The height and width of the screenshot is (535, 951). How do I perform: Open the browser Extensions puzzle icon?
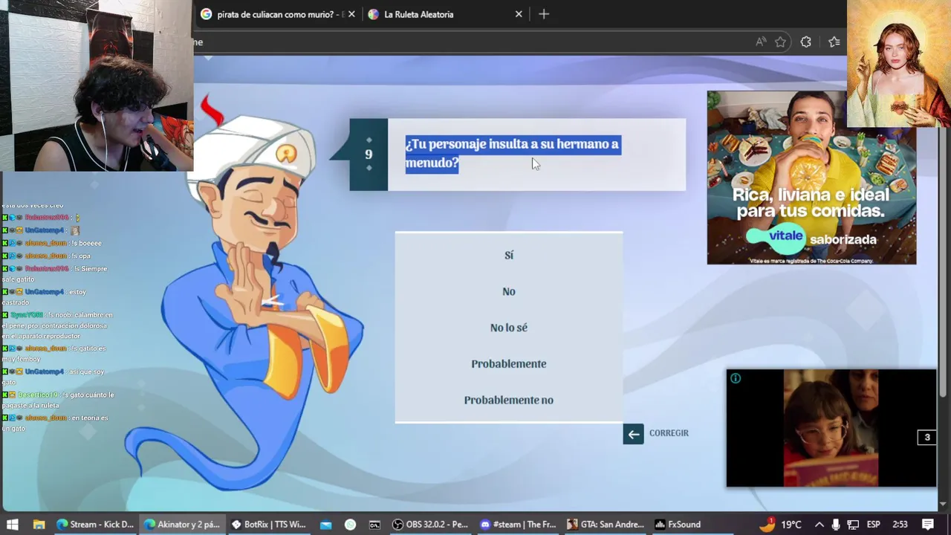point(805,42)
